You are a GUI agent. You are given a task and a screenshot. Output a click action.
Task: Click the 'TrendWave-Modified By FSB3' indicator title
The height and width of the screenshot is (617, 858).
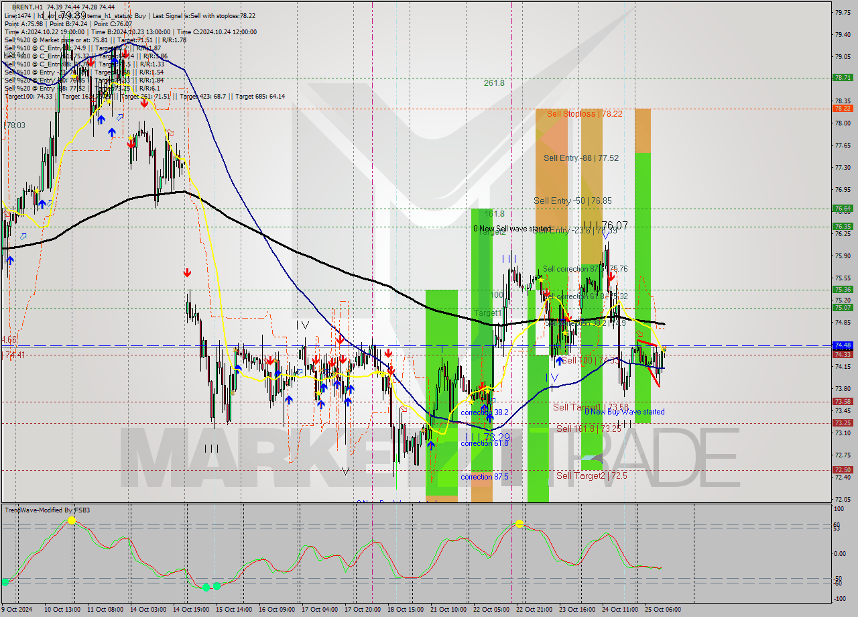click(x=48, y=510)
